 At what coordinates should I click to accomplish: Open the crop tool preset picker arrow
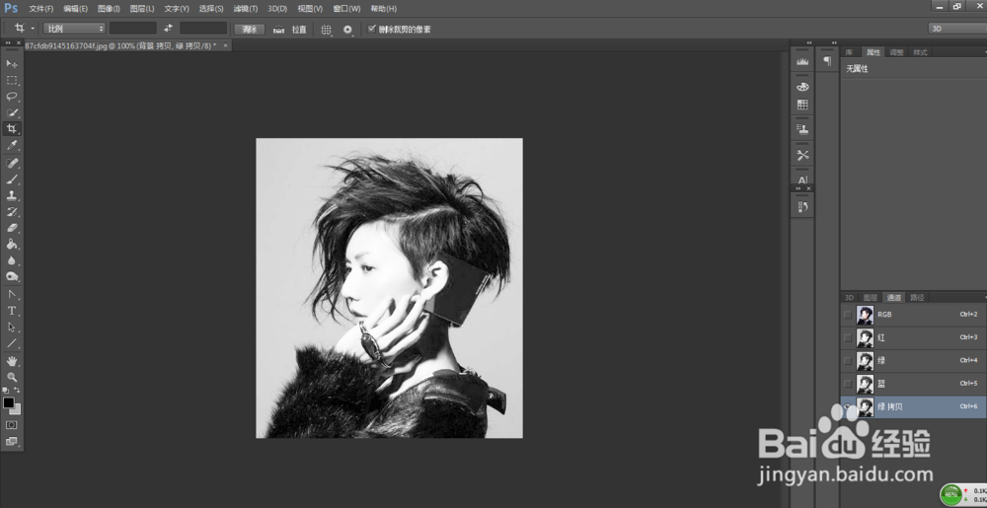tap(33, 29)
